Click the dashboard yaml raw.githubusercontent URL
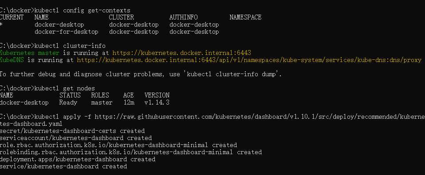 [260, 117]
